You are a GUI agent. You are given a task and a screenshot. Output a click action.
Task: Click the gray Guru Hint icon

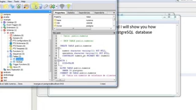pyautogui.click(x=62, y=6)
